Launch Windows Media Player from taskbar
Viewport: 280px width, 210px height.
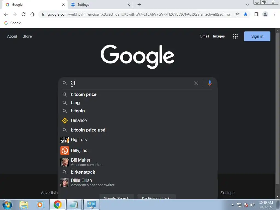[40, 205]
